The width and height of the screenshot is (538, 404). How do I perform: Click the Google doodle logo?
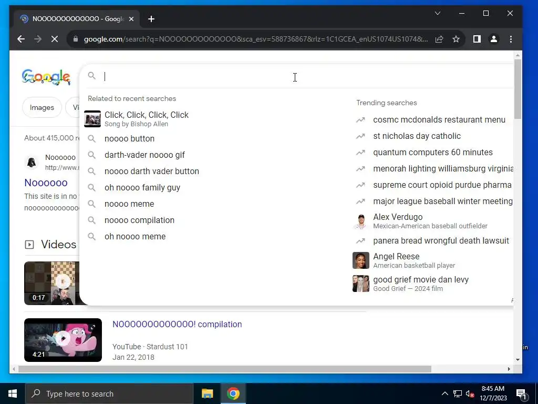coord(46,77)
